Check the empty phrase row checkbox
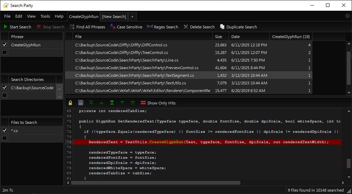The image size is (352, 194). 5,52
